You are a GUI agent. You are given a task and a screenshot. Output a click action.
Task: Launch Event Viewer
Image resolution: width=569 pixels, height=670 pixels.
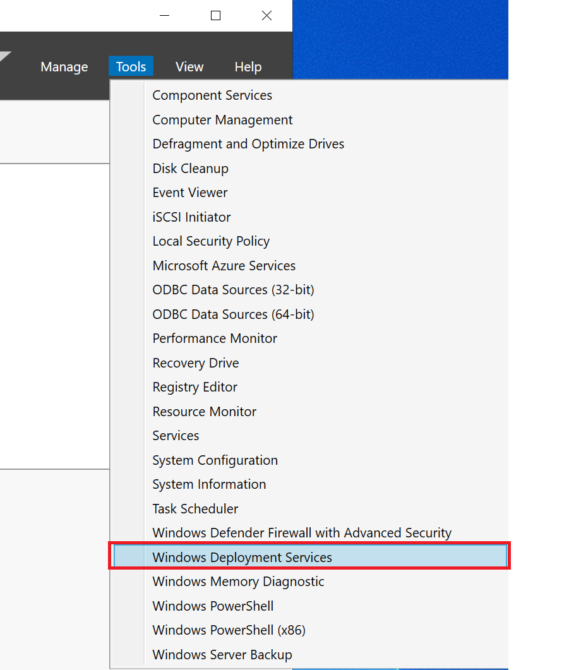(189, 192)
